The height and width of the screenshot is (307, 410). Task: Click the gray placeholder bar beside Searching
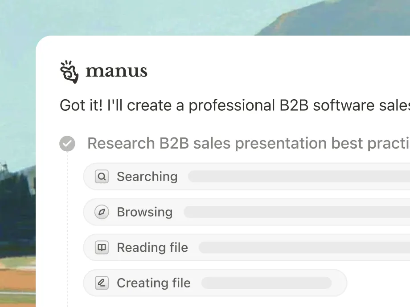299,177
